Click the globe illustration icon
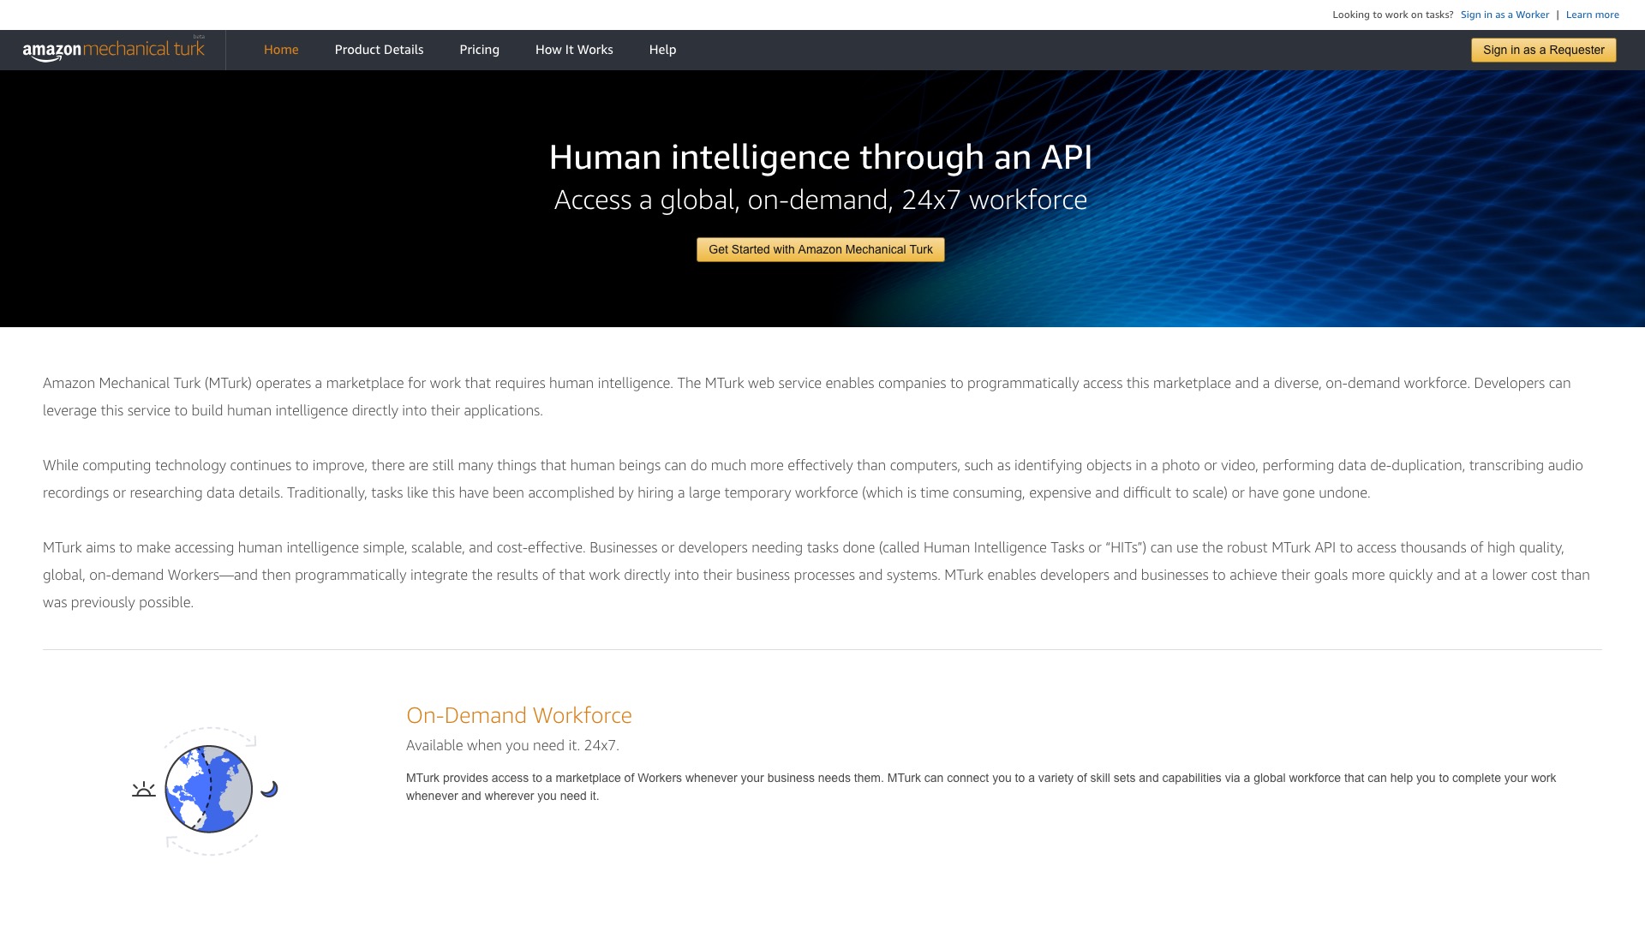Viewport: 1645px width, 925px height. (208, 789)
